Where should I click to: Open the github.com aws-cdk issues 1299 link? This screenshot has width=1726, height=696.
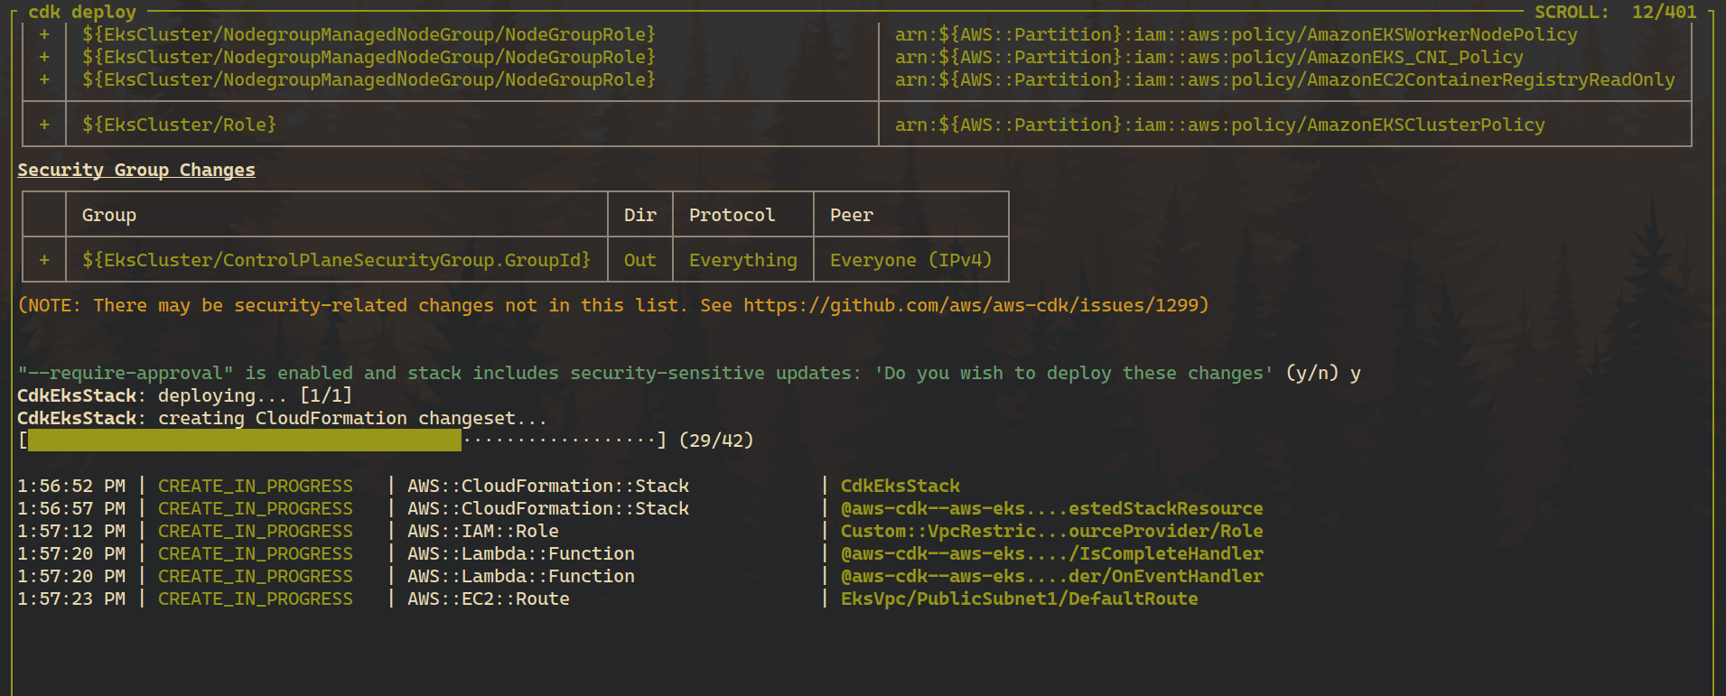pos(971,305)
